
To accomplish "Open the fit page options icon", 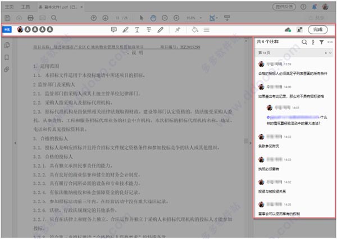I will pos(213,18).
